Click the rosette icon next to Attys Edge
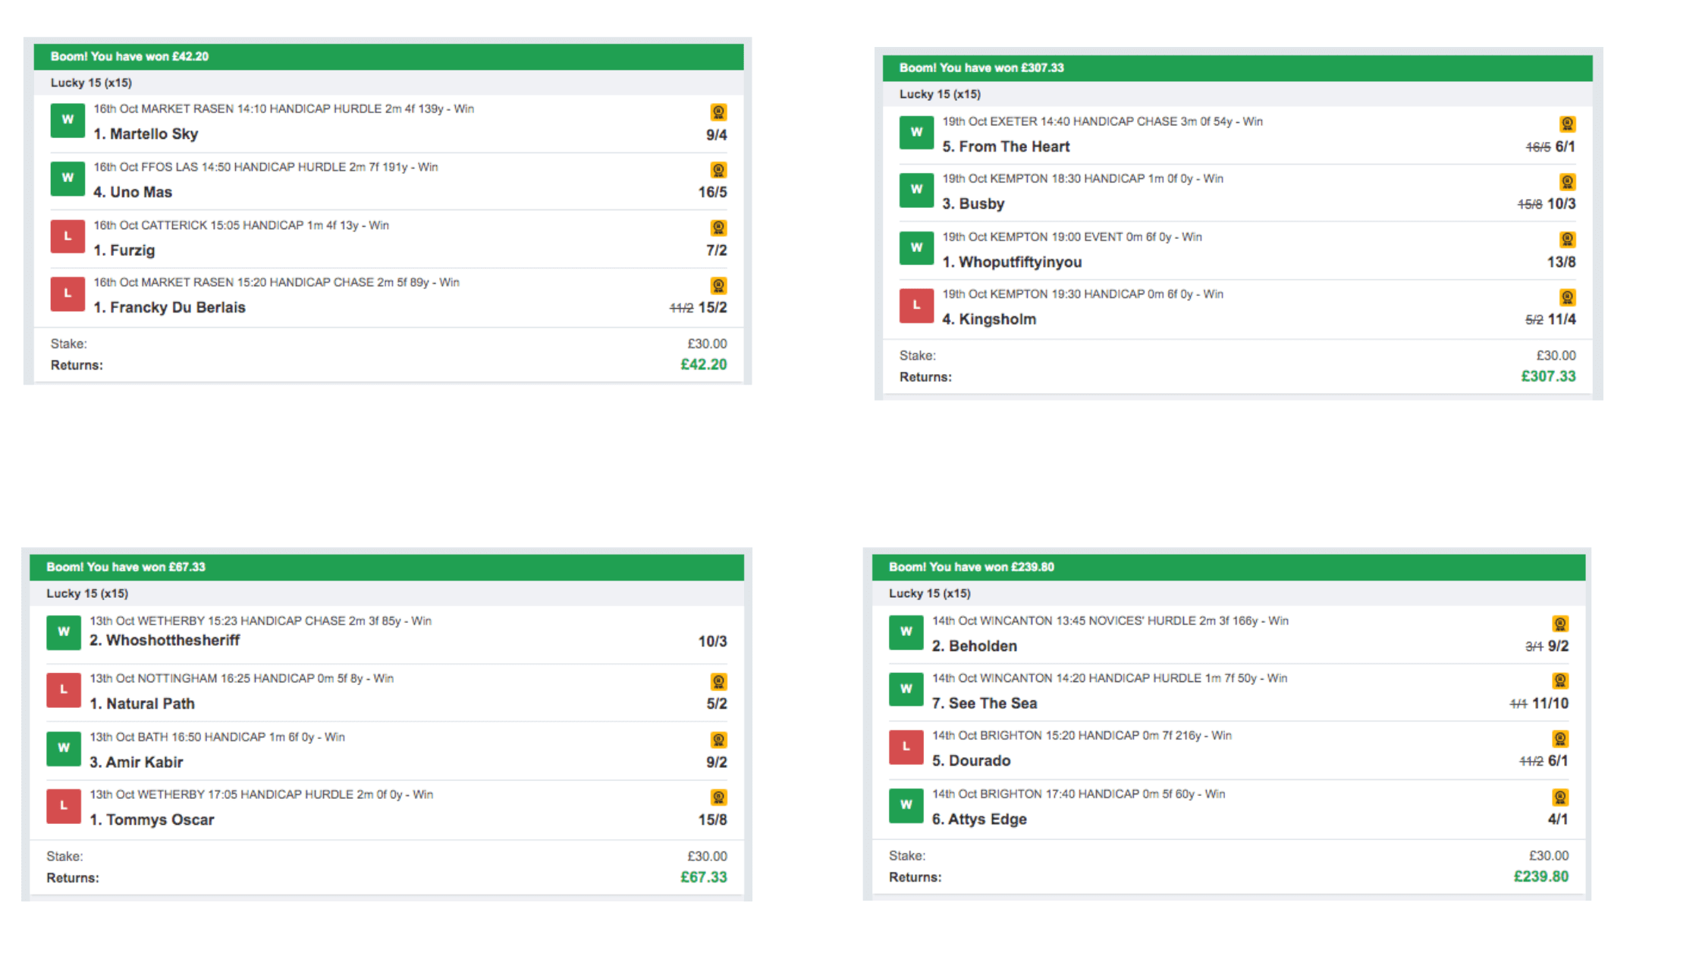Screen dimensions: 1699x956 coord(1559,797)
